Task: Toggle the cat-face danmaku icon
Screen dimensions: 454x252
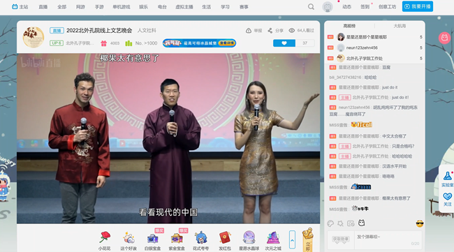Action: point(361,223)
